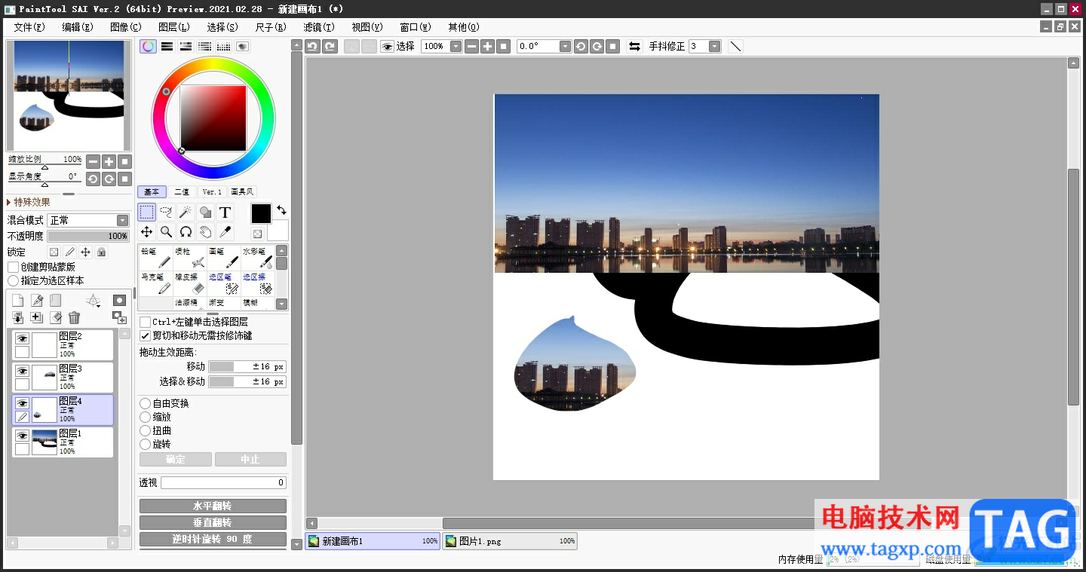Expand the 特殊效果 section
Screen dimensions: 1086x572
pyautogui.click(x=29, y=202)
